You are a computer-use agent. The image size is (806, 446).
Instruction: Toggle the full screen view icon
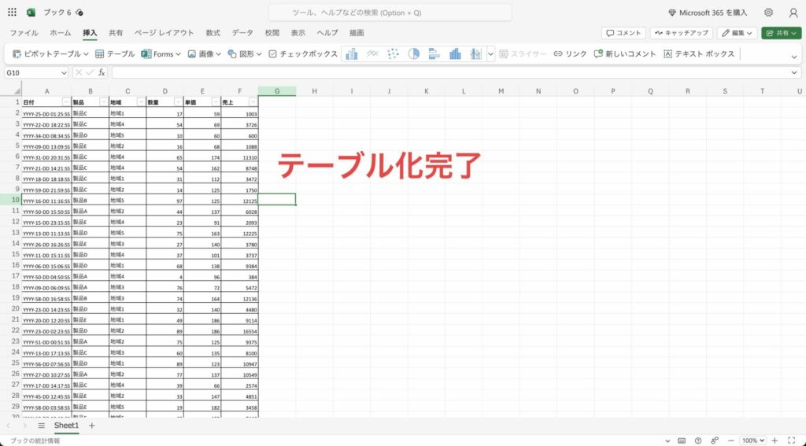[792, 440]
